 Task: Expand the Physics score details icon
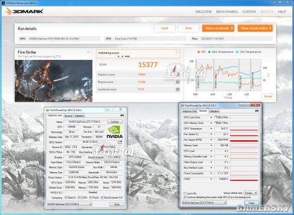tap(178, 82)
